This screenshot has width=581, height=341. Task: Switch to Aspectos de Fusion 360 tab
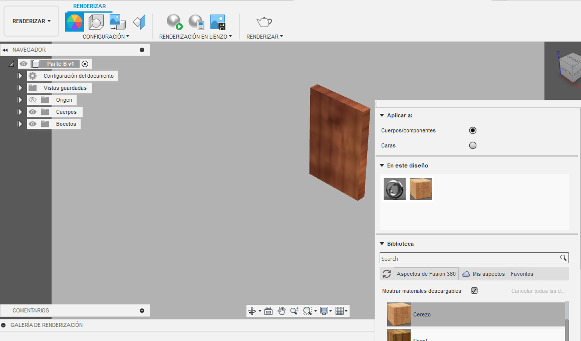coord(426,274)
